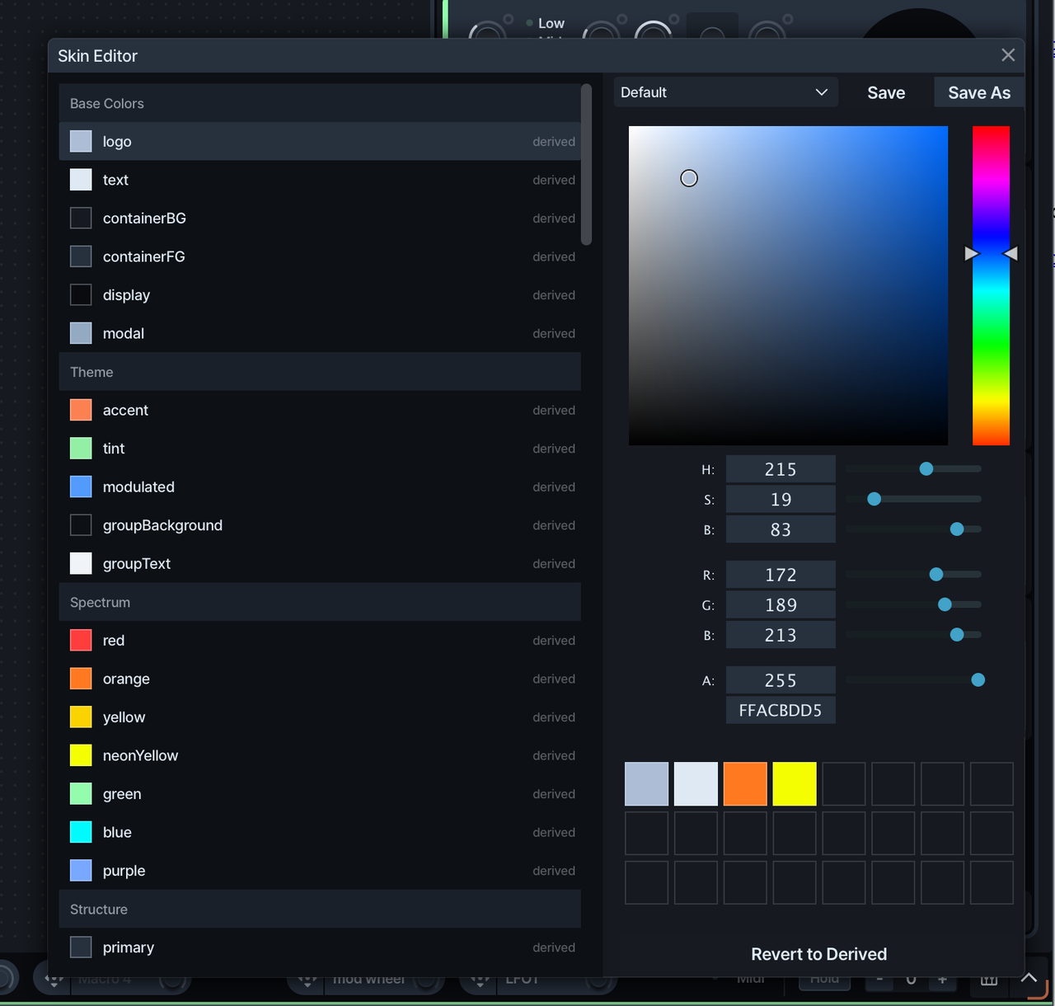Click the blue channel slider handle
This screenshot has height=1006, width=1055.
[x=957, y=634]
